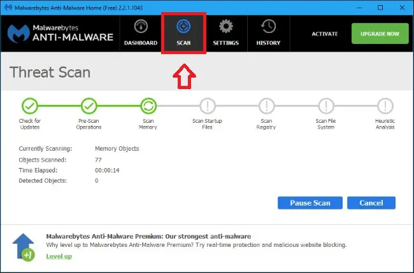Click the 'Detected Objects:' label
This screenshot has height=273, width=414.
pyautogui.click(x=43, y=181)
